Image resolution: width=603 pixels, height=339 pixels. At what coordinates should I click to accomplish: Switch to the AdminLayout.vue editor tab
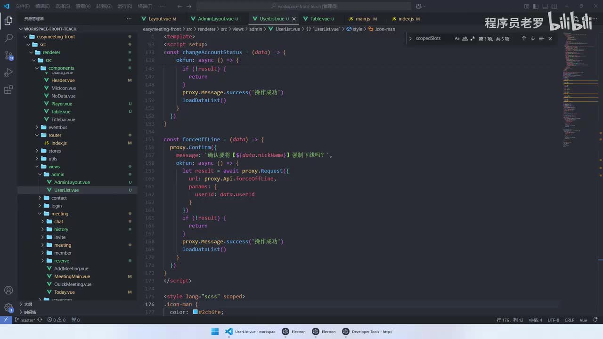pos(215,19)
